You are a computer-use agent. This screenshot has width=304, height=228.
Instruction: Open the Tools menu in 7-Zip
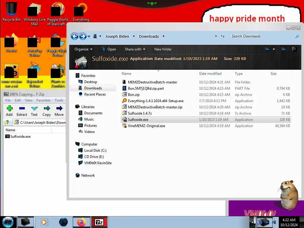click(59, 100)
